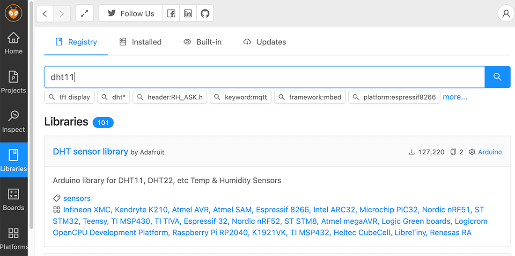Open the Libraries sidebar item

click(x=14, y=160)
